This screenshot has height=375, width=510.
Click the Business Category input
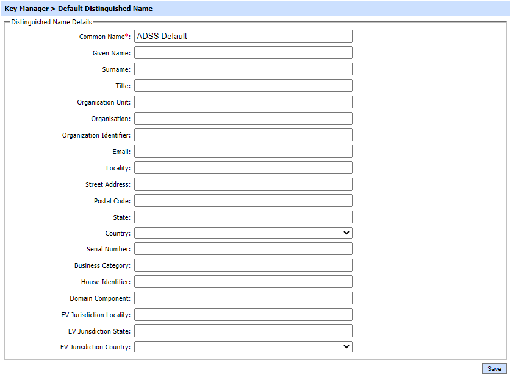point(243,265)
